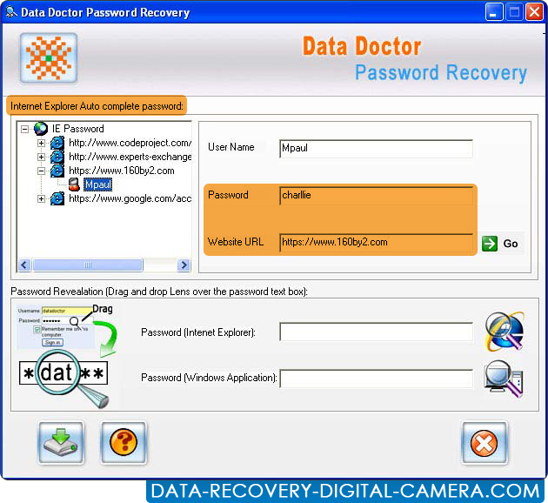Click the tree horizontal scrollbar thumb
This screenshot has width=548, height=503.
point(88,265)
